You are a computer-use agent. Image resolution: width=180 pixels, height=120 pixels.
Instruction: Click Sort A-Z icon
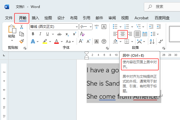(152, 41)
